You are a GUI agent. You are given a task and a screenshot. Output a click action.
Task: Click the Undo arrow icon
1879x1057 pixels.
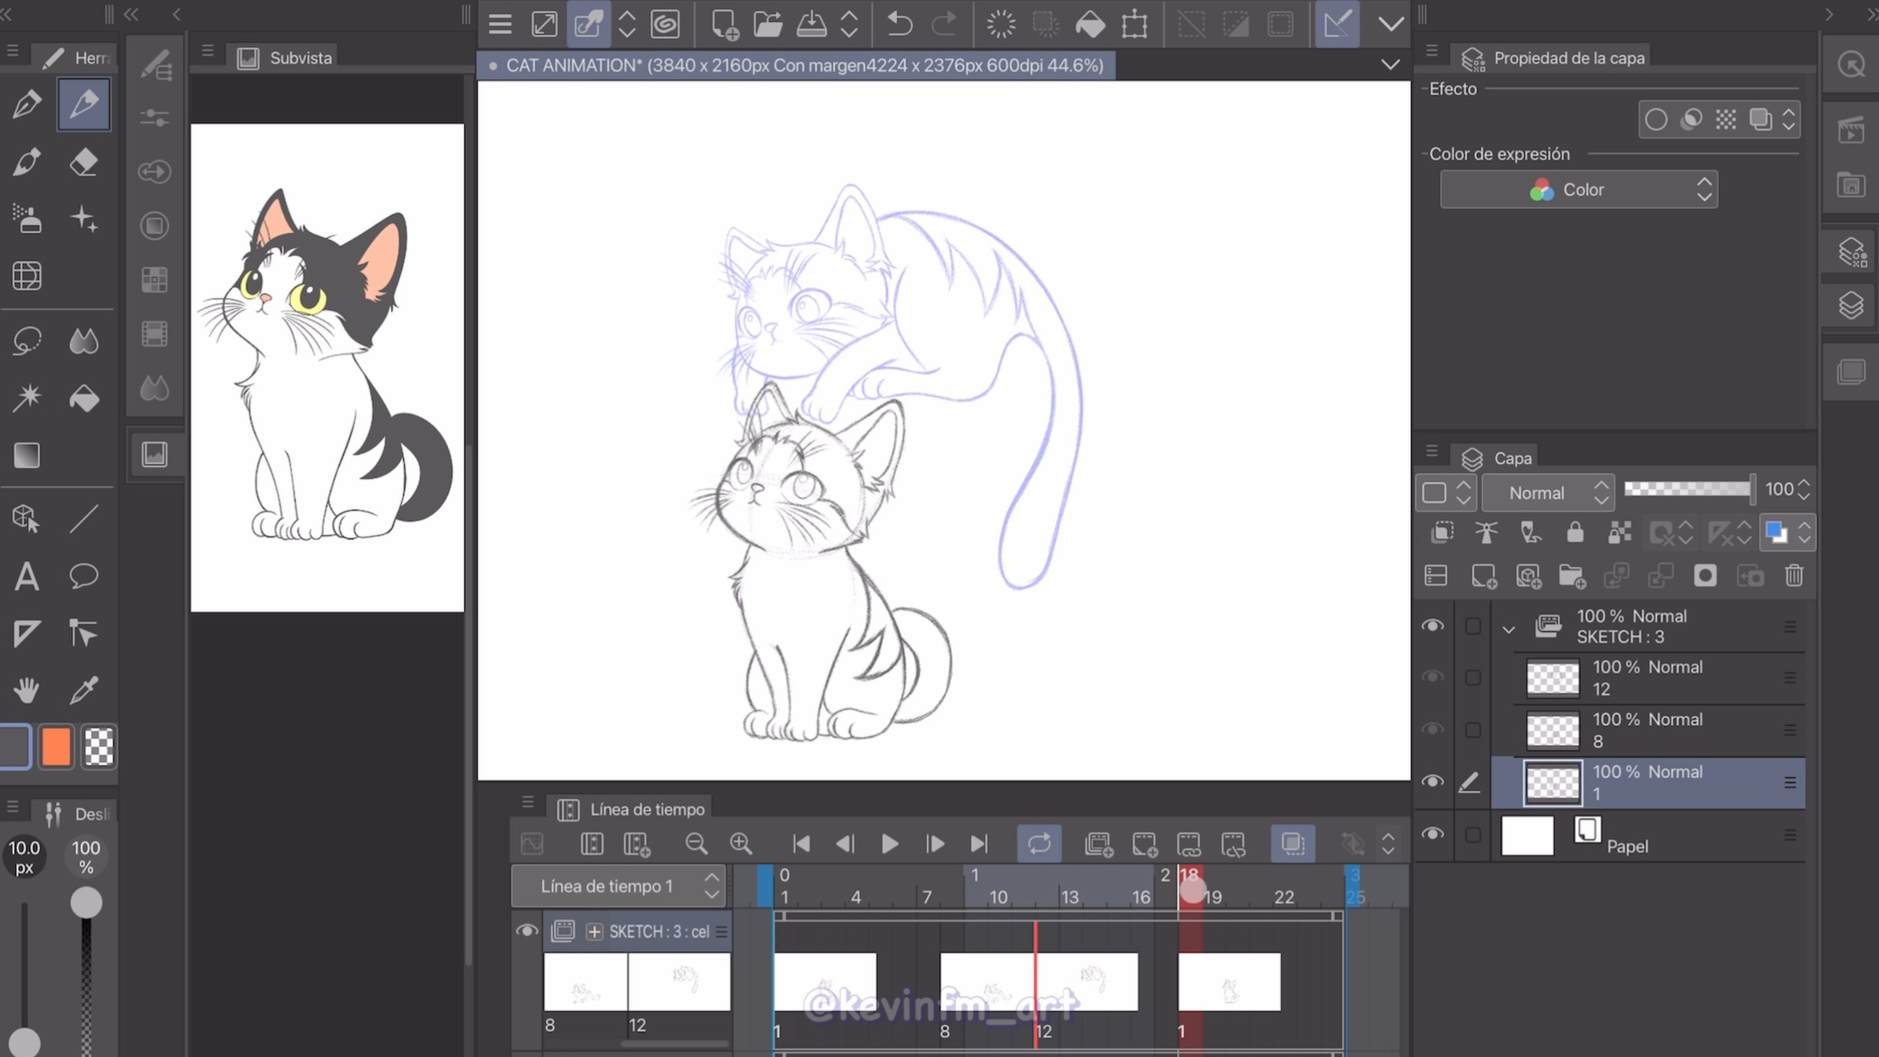click(899, 24)
